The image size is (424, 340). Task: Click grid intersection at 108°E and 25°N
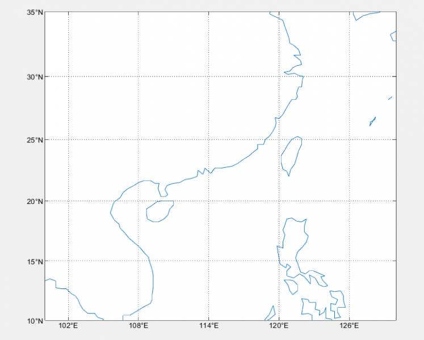[138, 139]
